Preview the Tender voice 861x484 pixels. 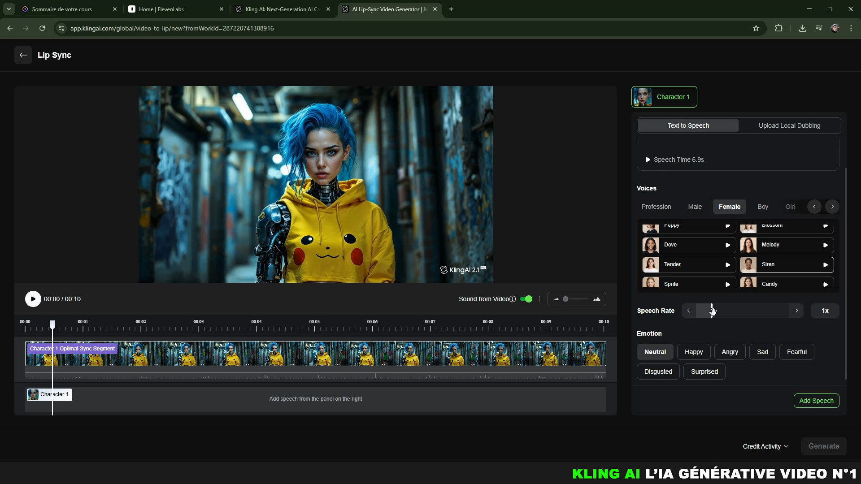[x=728, y=265]
